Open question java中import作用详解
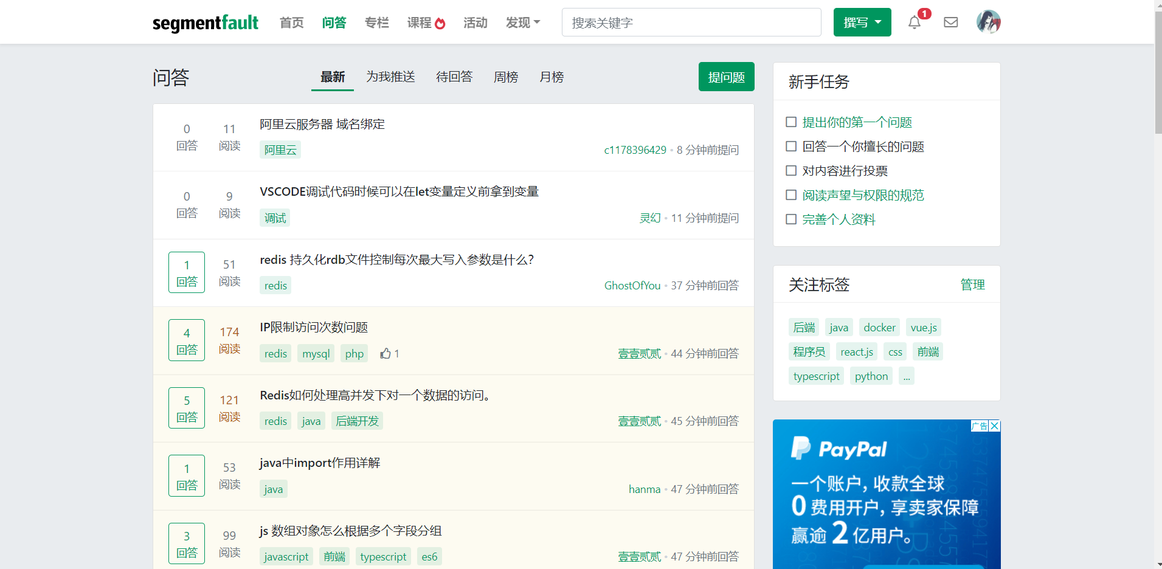The image size is (1162, 569). (320, 463)
